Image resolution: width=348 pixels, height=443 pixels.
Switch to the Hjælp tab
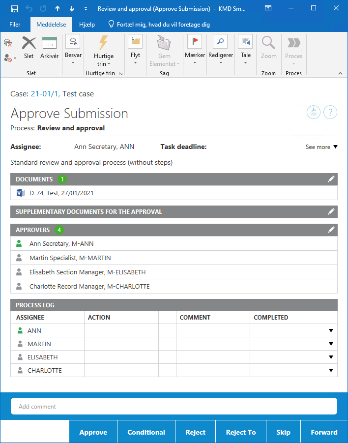pyautogui.click(x=87, y=25)
